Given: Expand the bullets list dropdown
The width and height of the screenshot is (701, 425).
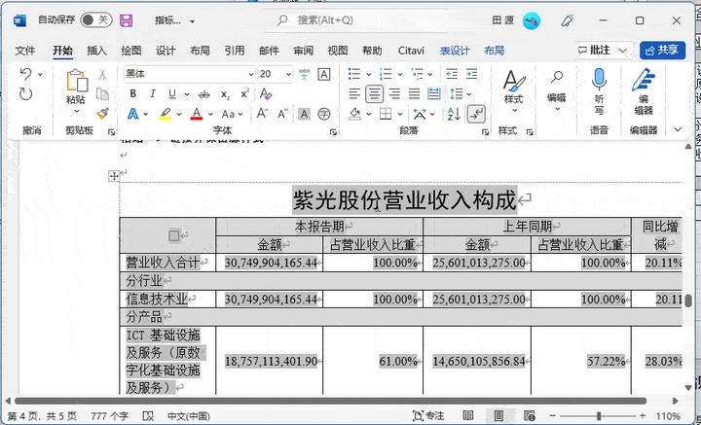Looking at the screenshot, I should tap(369, 74).
